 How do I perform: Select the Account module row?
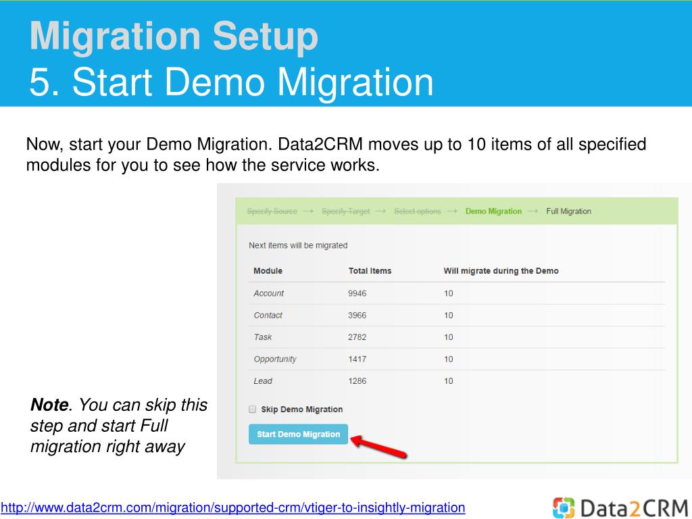457,293
